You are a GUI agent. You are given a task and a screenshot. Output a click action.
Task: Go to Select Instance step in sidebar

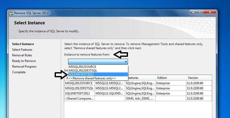coord(23,44)
